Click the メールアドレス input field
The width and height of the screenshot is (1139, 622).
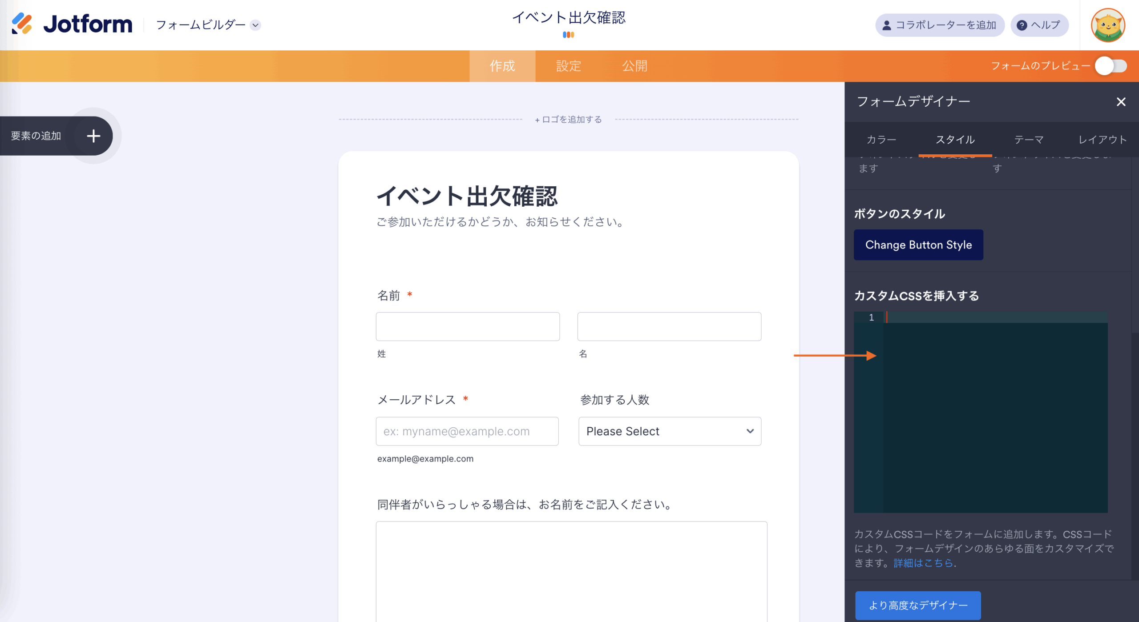467,431
